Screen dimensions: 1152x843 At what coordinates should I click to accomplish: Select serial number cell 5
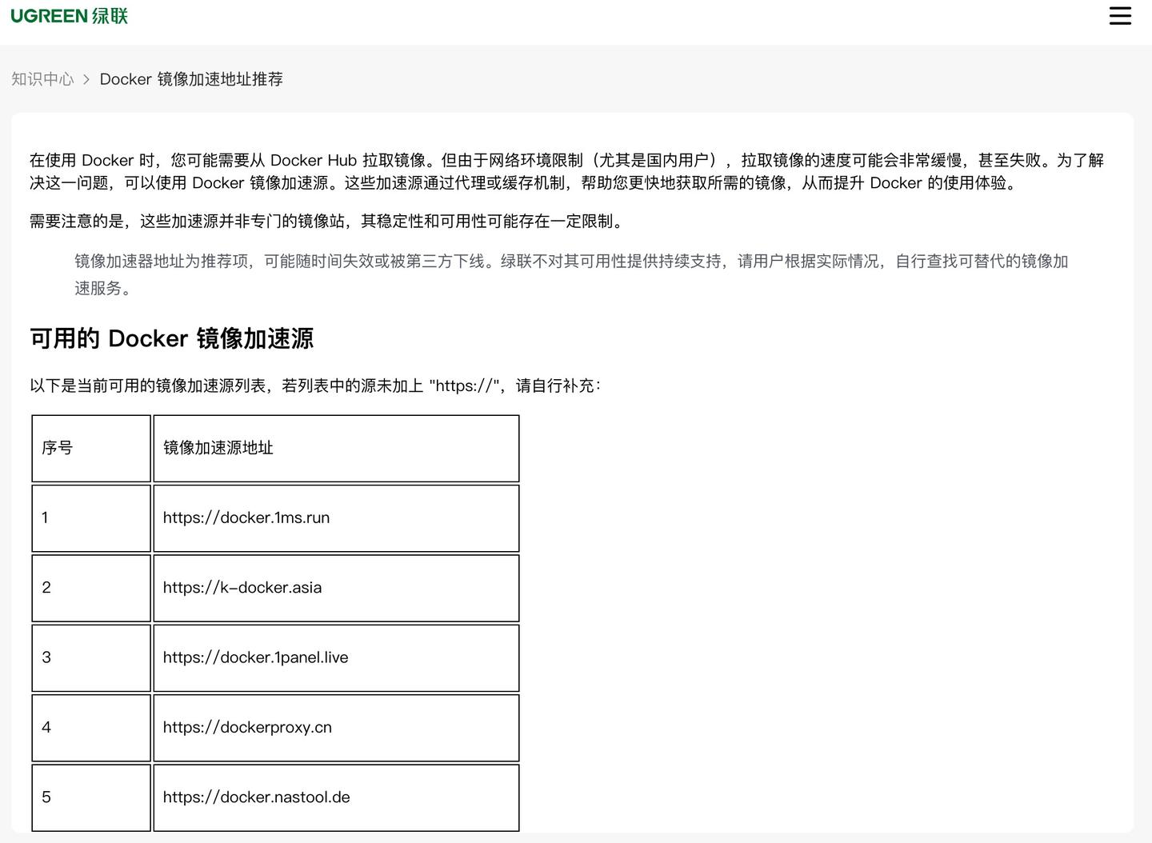click(x=91, y=797)
